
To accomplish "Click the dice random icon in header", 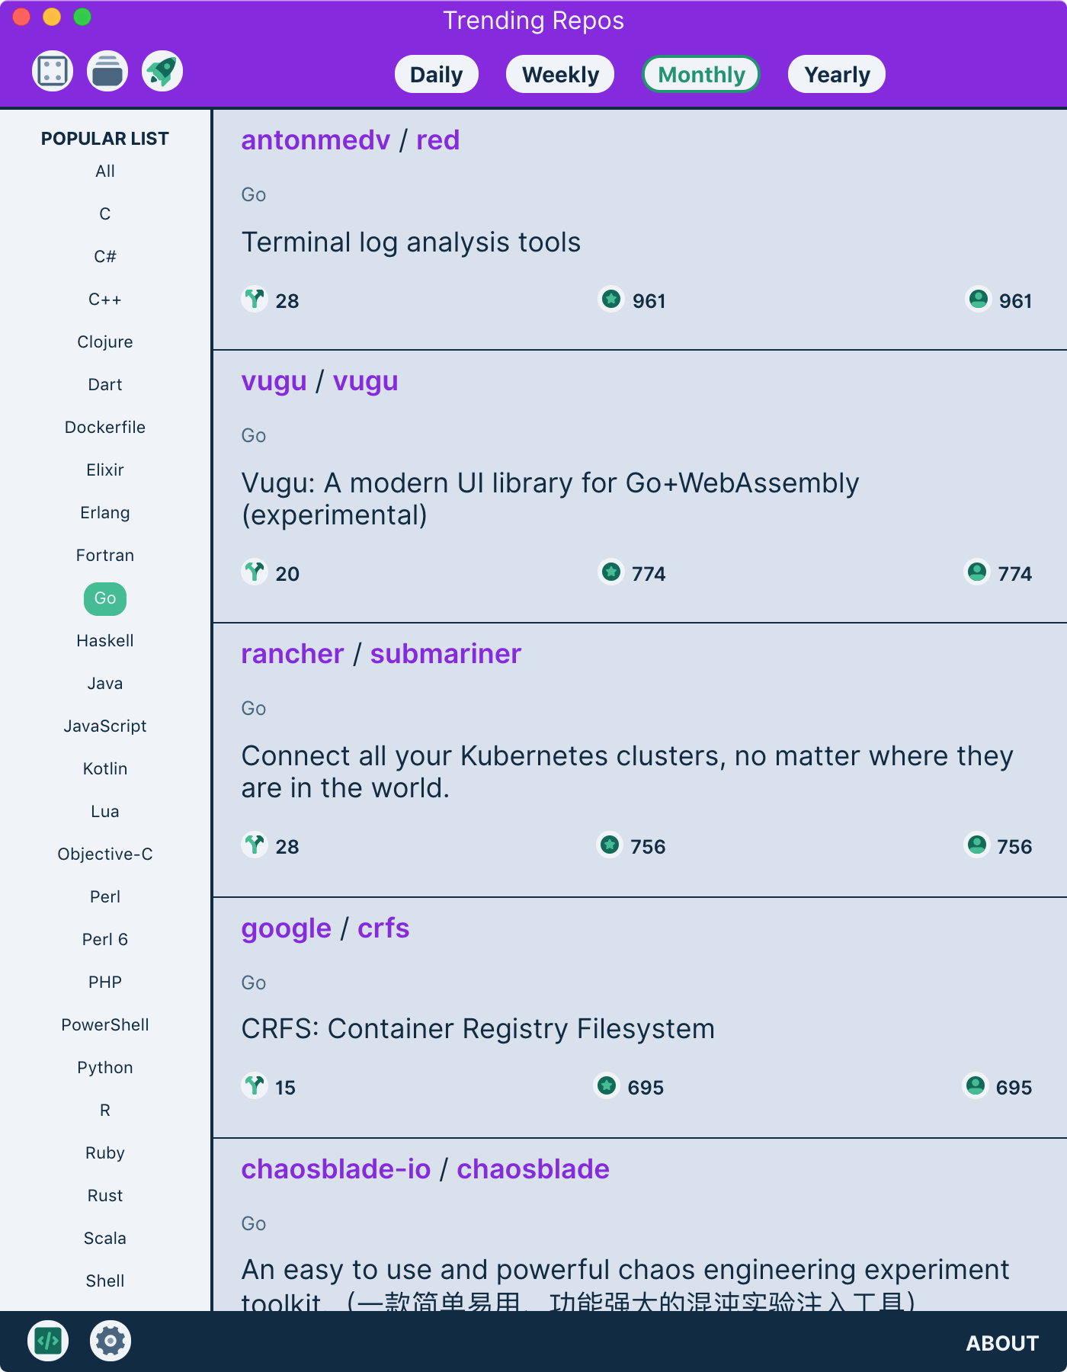I will pyautogui.click(x=53, y=72).
